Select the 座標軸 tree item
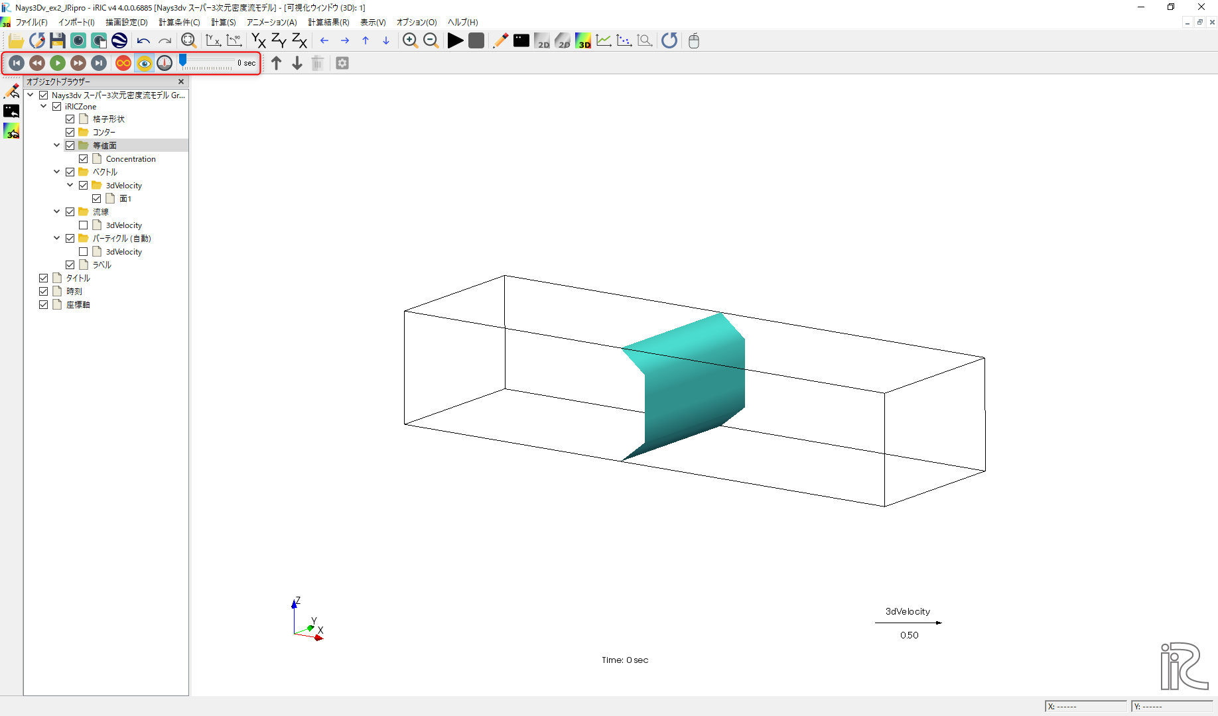 (78, 305)
